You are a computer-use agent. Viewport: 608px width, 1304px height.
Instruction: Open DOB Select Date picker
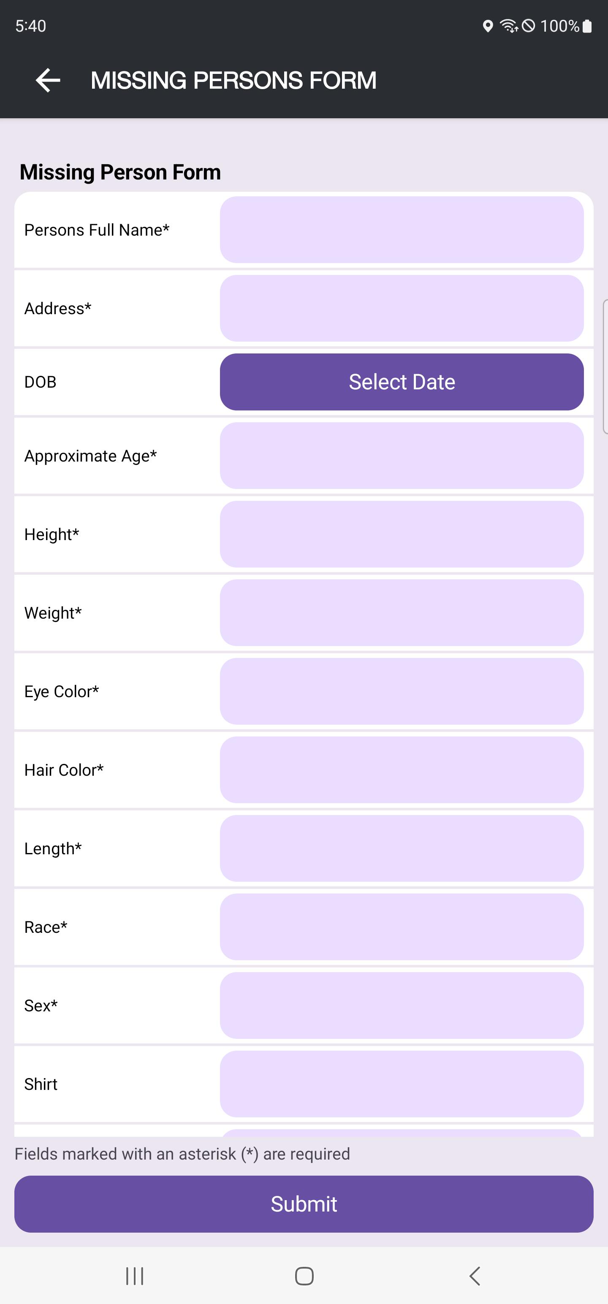[x=402, y=382]
